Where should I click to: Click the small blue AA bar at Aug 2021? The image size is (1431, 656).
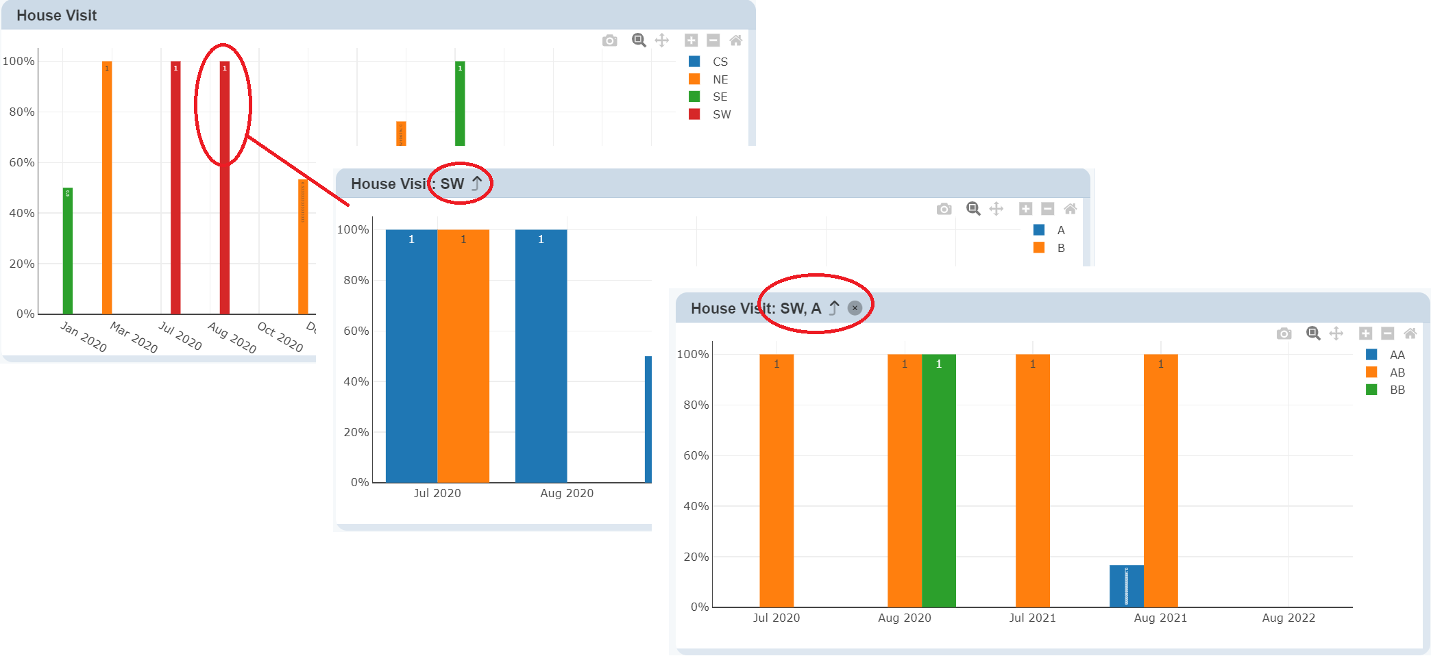(1126, 586)
